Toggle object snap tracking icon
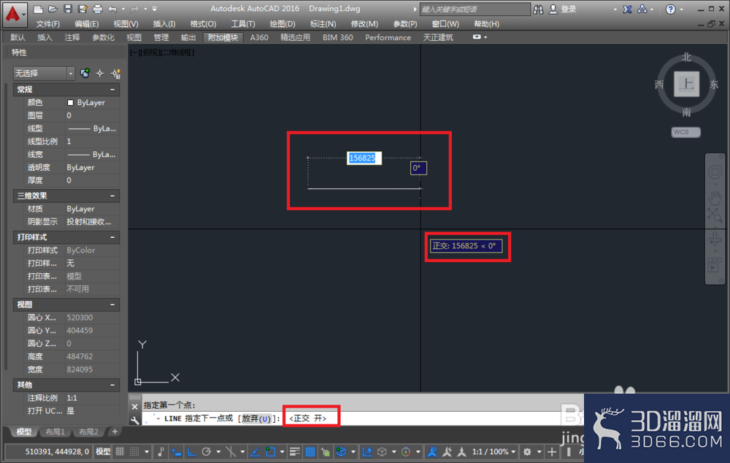This screenshot has width=730, height=463. pyautogui.click(x=255, y=451)
